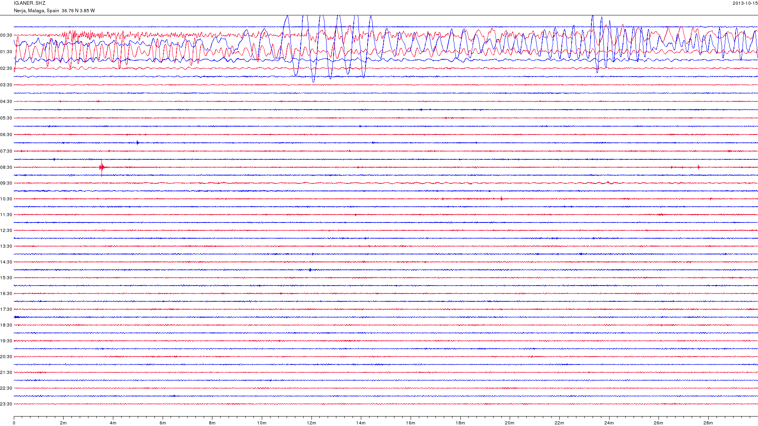
Task: Select the 12:30 time label
Action: [6, 230]
